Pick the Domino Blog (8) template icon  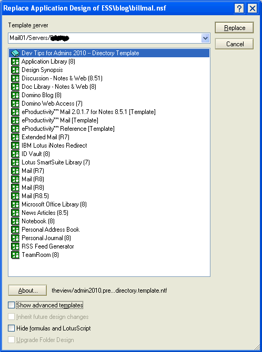pos(15,95)
